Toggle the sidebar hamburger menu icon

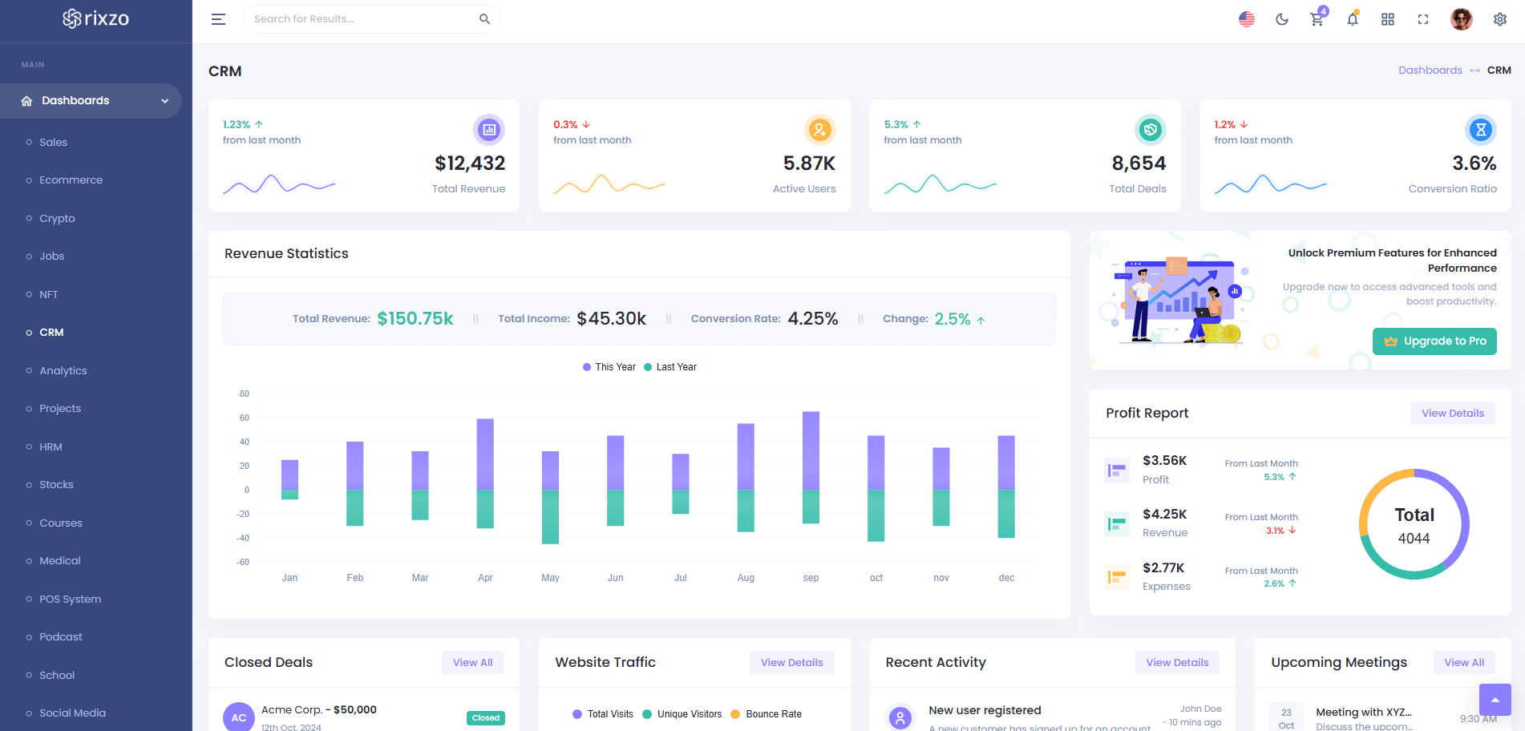pyautogui.click(x=218, y=19)
